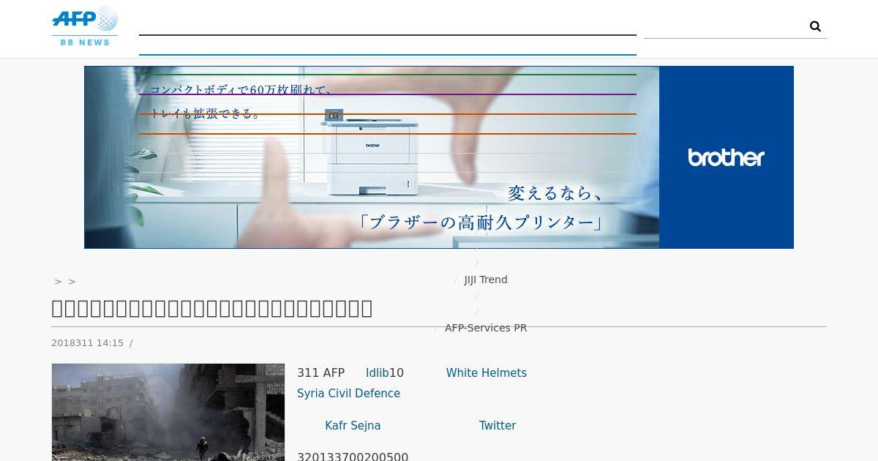Enlarge the article photo of ruined street
Image resolution: width=878 pixels, height=461 pixels.
[168, 412]
